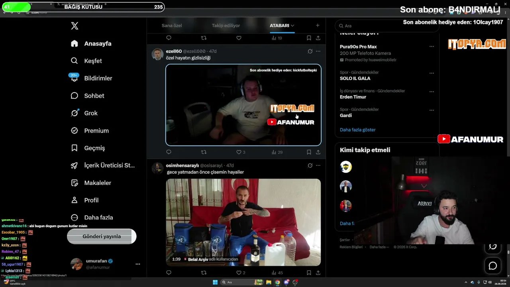Viewport: 510px width, 287px height.
Task: Open options for SOLO IL GALA trend
Action: 432,73
